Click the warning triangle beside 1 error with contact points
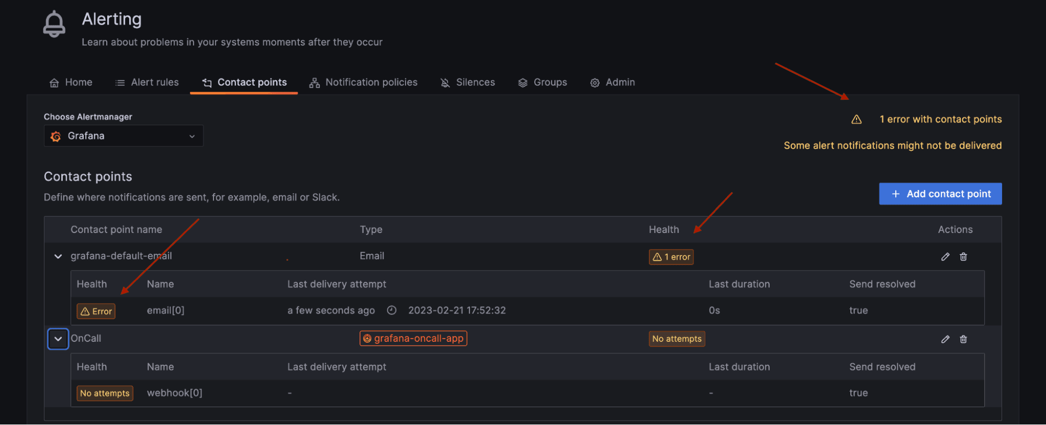The height and width of the screenshot is (425, 1046). [857, 119]
